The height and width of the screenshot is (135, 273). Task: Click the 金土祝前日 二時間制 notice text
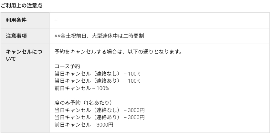pos(99,36)
